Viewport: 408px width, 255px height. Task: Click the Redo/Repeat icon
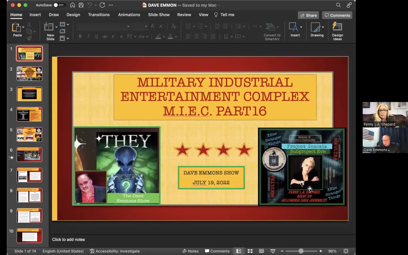pos(102,5)
